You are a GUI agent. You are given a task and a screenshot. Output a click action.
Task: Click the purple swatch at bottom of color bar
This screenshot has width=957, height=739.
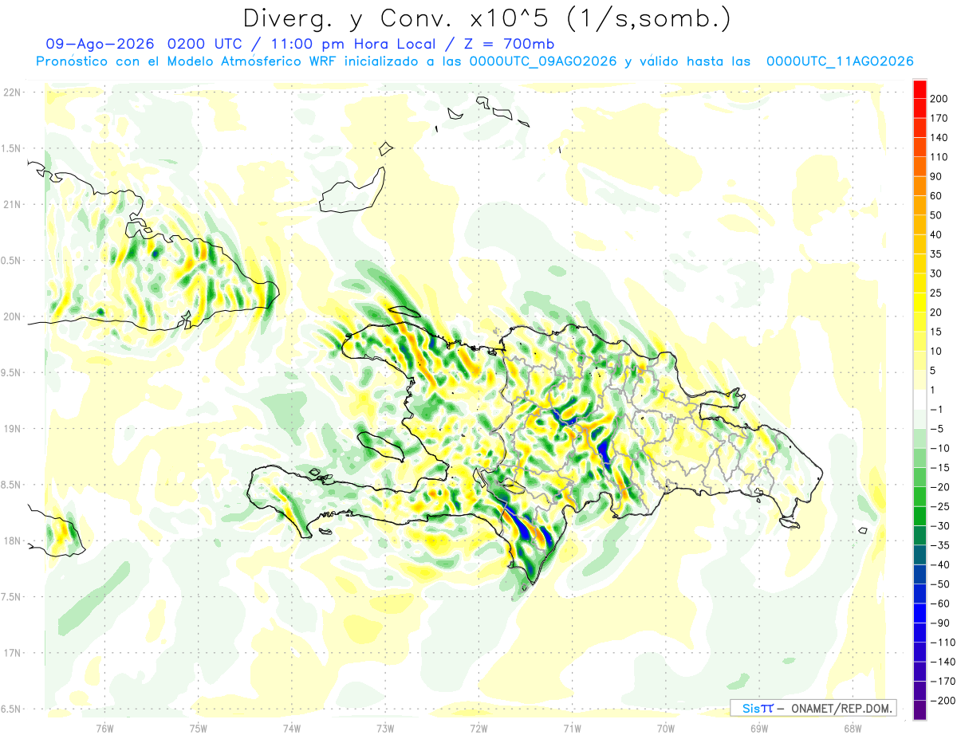pyautogui.click(x=920, y=710)
